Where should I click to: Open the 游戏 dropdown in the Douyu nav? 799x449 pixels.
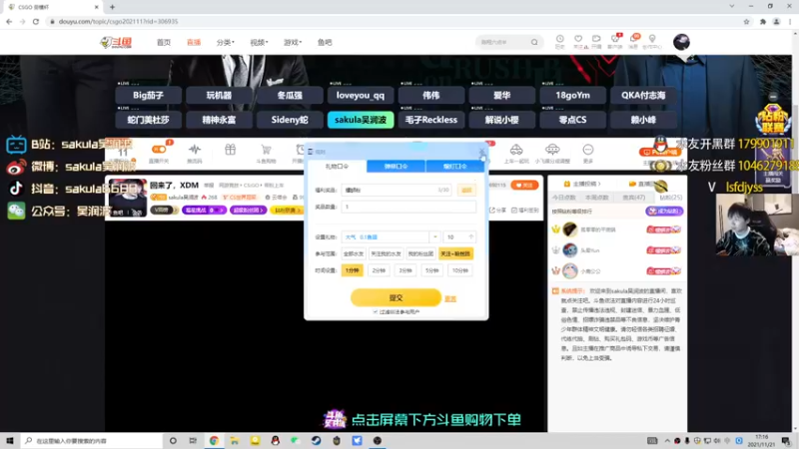pos(293,42)
